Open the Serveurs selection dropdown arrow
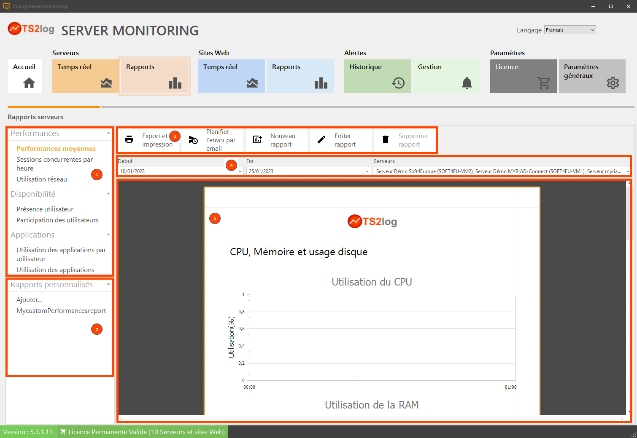Screen dimensions: 637x438 [628, 171]
